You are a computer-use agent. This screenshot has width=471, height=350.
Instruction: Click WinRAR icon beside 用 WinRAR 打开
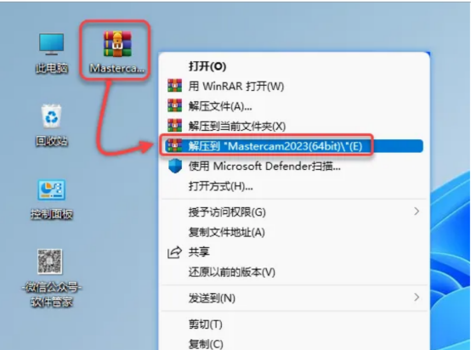tap(174, 86)
